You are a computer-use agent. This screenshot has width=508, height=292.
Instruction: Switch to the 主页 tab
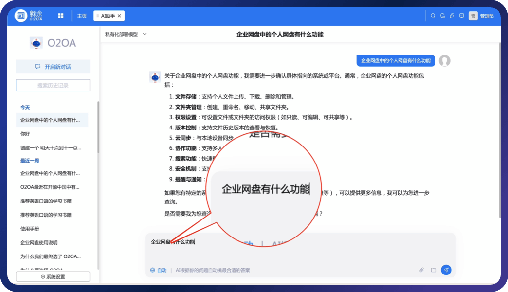[81, 15]
